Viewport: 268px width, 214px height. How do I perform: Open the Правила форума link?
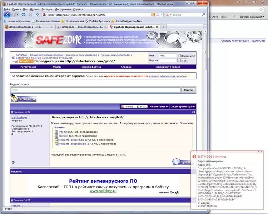click(x=91, y=67)
